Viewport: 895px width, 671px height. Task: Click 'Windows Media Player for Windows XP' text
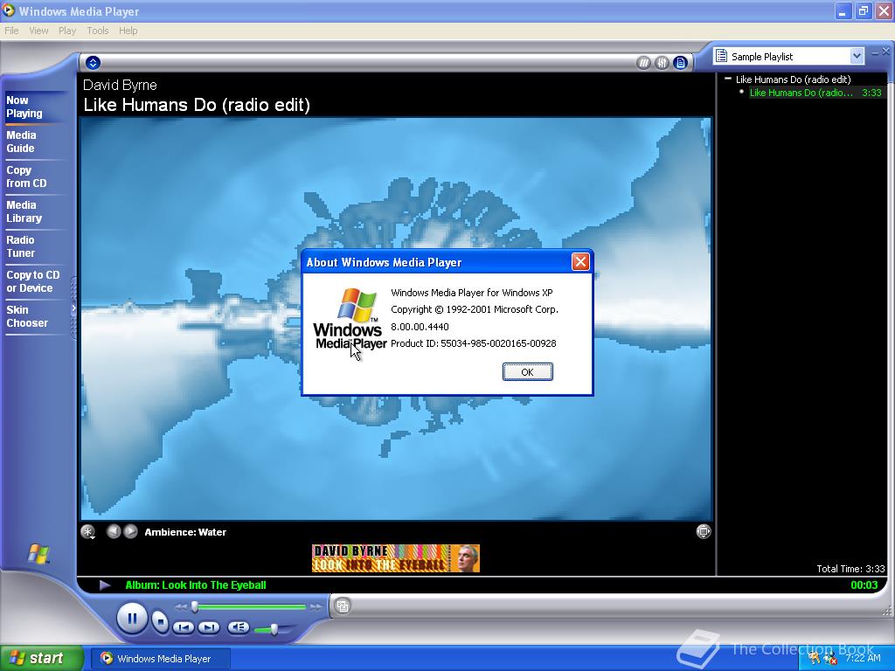tap(471, 293)
